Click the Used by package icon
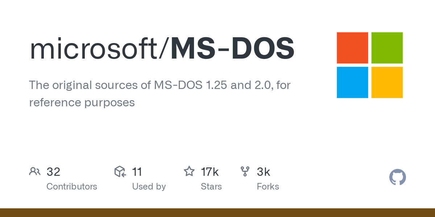Image resolution: width=435 pixels, height=217 pixels. tap(120, 171)
